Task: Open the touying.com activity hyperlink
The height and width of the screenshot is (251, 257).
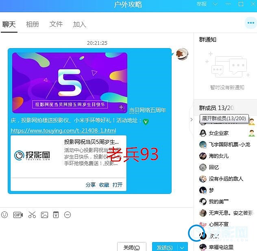Action: coord(63,130)
